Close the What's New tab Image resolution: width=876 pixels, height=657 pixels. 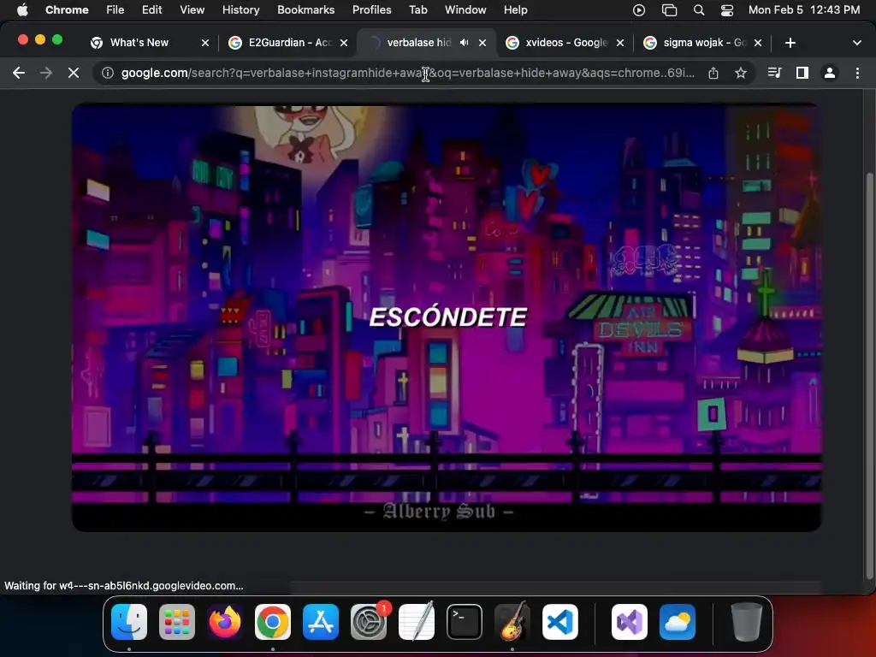[205, 43]
